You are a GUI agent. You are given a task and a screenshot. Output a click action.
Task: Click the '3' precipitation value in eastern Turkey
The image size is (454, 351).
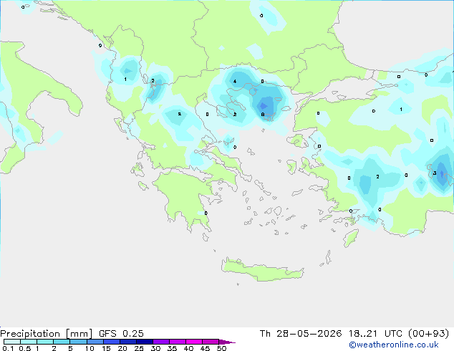435,173
